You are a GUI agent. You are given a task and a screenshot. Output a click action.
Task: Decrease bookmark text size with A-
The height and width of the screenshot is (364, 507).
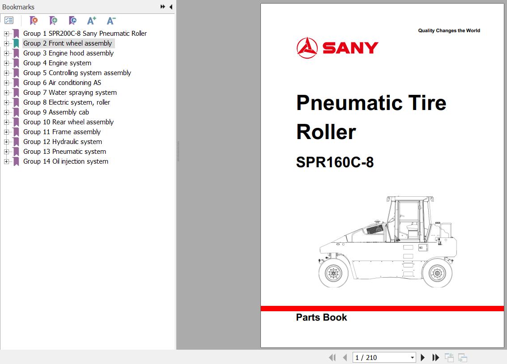[x=111, y=21]
